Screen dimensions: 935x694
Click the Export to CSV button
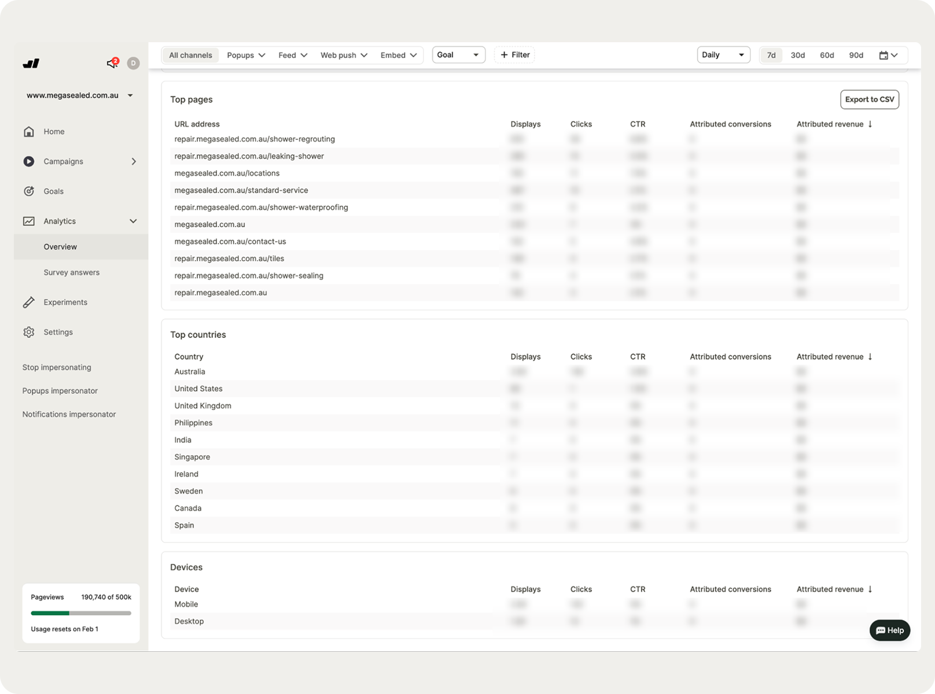[x=869, y=99]
